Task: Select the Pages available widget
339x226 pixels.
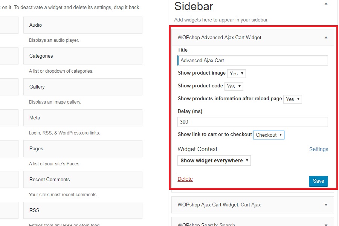Action: tap(82, 148)
